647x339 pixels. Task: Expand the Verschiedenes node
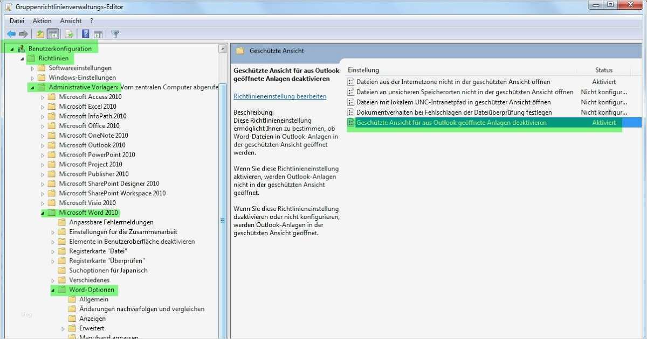(53, 280)
